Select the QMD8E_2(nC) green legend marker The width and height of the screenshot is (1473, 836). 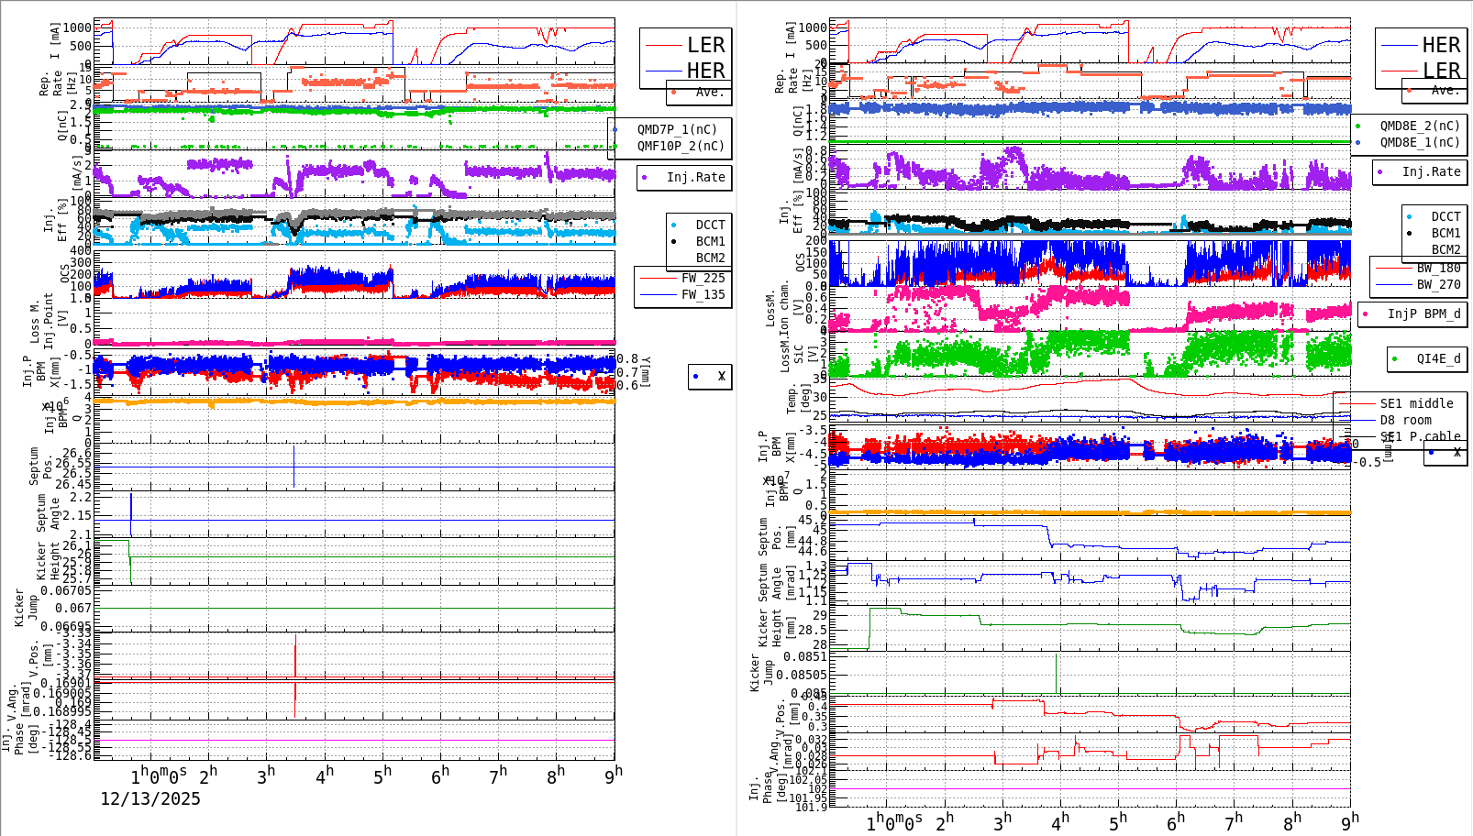1358,127
